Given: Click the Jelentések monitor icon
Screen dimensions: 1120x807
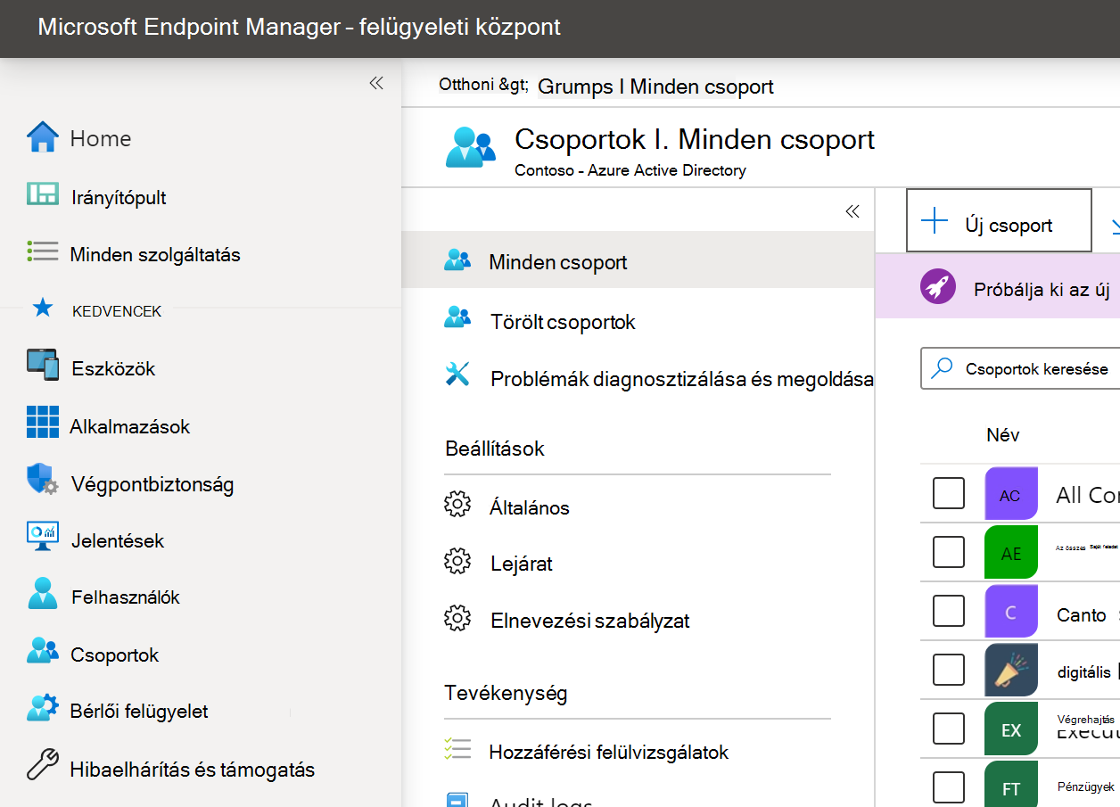Looking at the screenshot, I should click(x=42, y=538).
